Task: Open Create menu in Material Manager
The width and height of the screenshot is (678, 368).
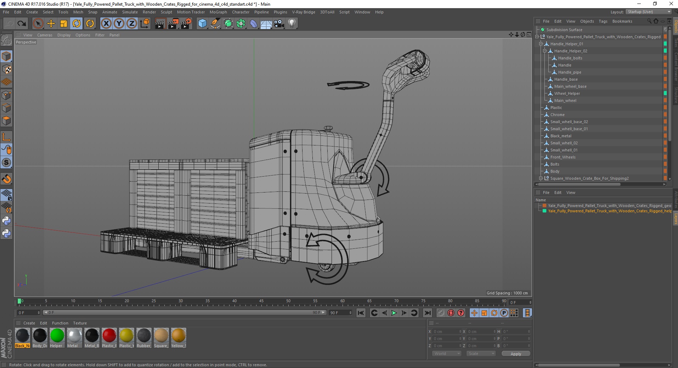Action: (x=29, y=323)
